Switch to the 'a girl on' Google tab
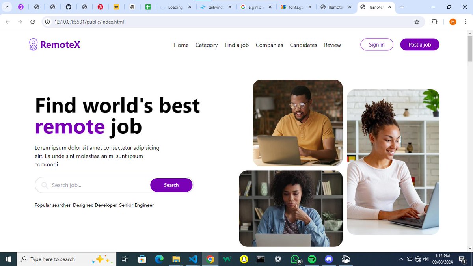This screenshot has width=473, height=266. click(256, 7)
